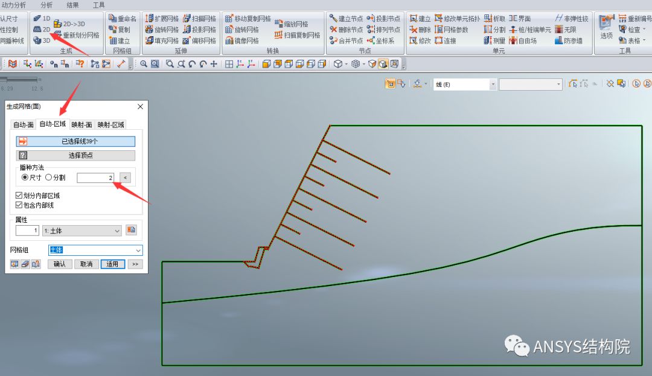The image size is (652, 376).
Task: Select the 2D mesh generation tool
Action: click(42, 30)
